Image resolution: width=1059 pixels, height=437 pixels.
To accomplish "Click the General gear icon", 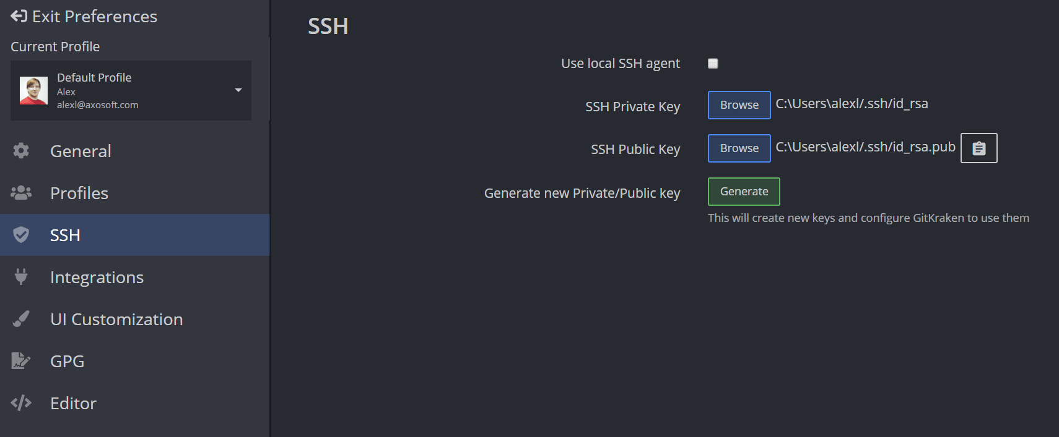I will 21,151.
